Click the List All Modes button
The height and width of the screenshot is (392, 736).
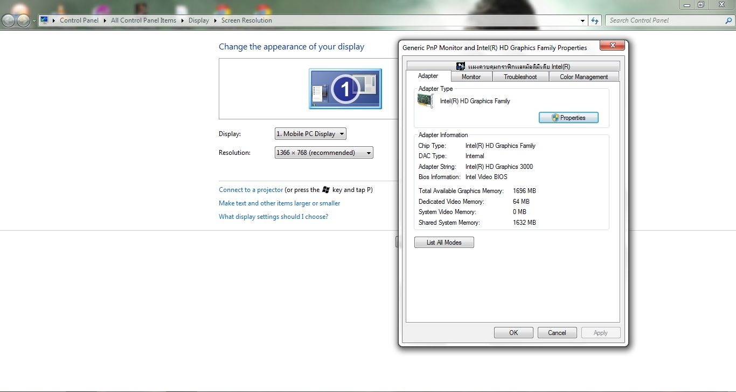coord(444,243)
